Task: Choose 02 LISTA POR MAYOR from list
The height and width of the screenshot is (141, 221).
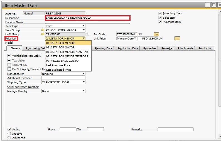Action: click(x=60, y=47)
